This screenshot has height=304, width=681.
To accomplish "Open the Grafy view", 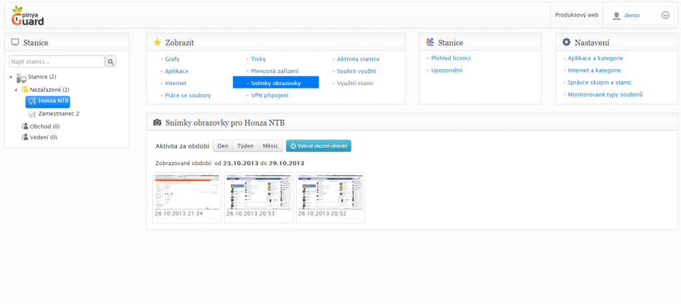I will [172, 59].
